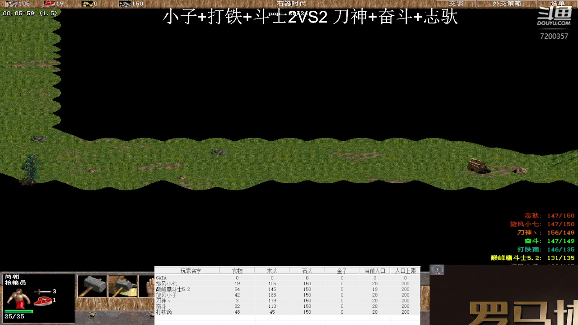Image resolution: width=578 pixels, height=325 pixels.
Task: Select the GAIA row in stats table
Action: pyautogui.click(x=287, y=278)
